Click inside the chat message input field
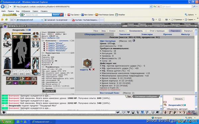 tap(61, 112)
